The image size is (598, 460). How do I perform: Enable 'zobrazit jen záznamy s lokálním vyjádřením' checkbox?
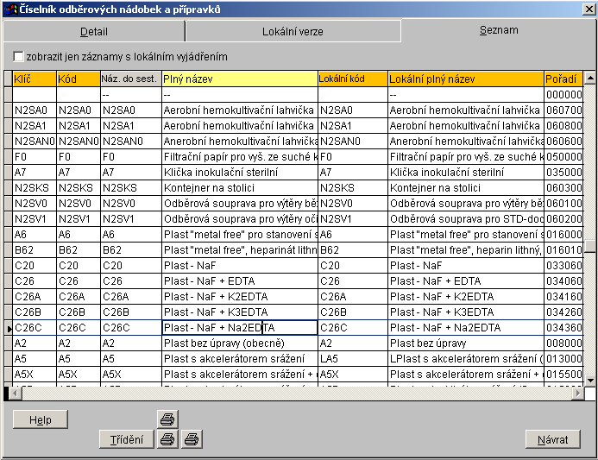(18, 57)
